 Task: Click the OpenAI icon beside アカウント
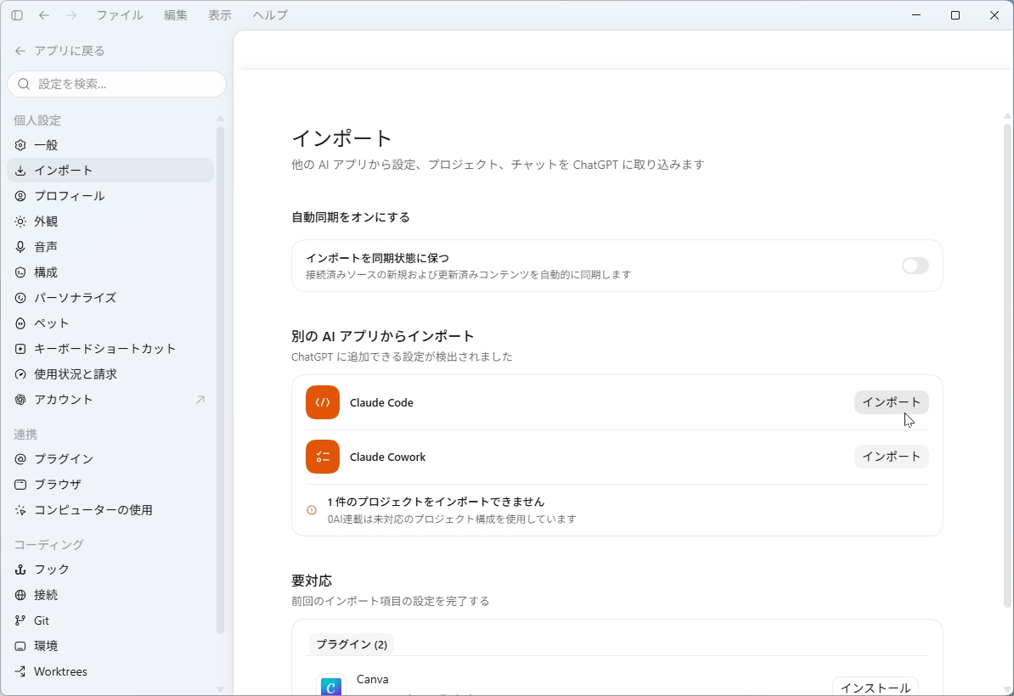point(20,400)
